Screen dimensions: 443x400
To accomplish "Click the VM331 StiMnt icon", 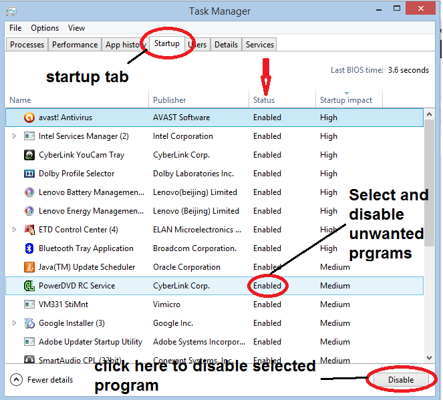I will pos(29,305).
